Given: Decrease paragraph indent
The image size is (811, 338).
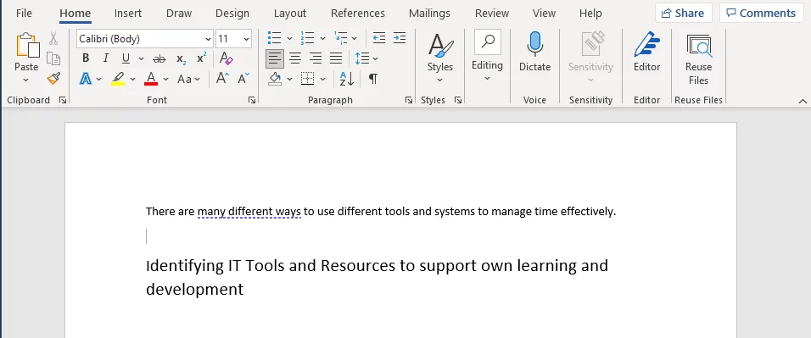Looking at the screenshot, I should [379, 38].
